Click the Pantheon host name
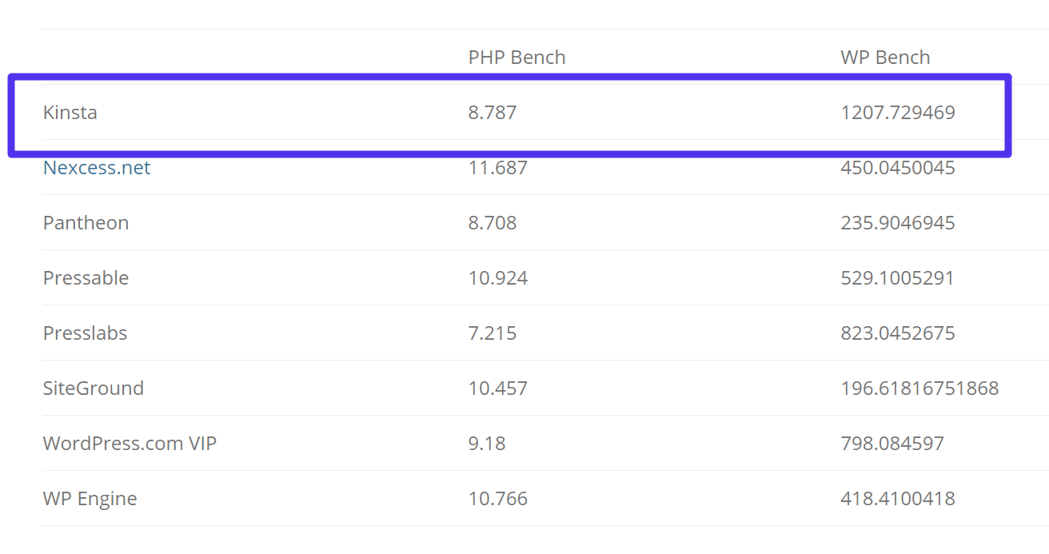 click(x=86, y=223)
